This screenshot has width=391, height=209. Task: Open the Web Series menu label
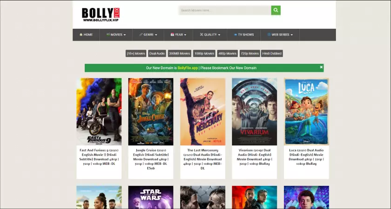280,34
